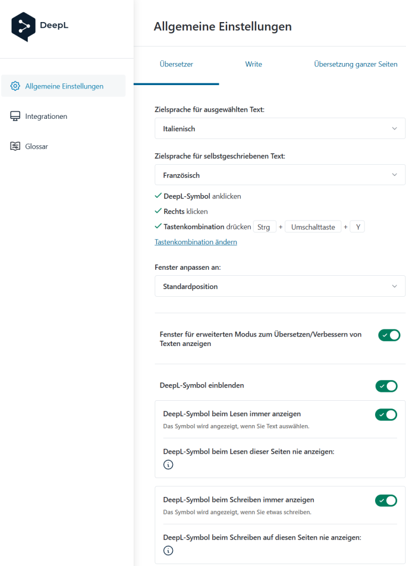This screenshot has height=566, width=406.
Task: Click info icon under Schreiben auf diesen Seiten
Action: pyautogui.click(x=168, y=551)
